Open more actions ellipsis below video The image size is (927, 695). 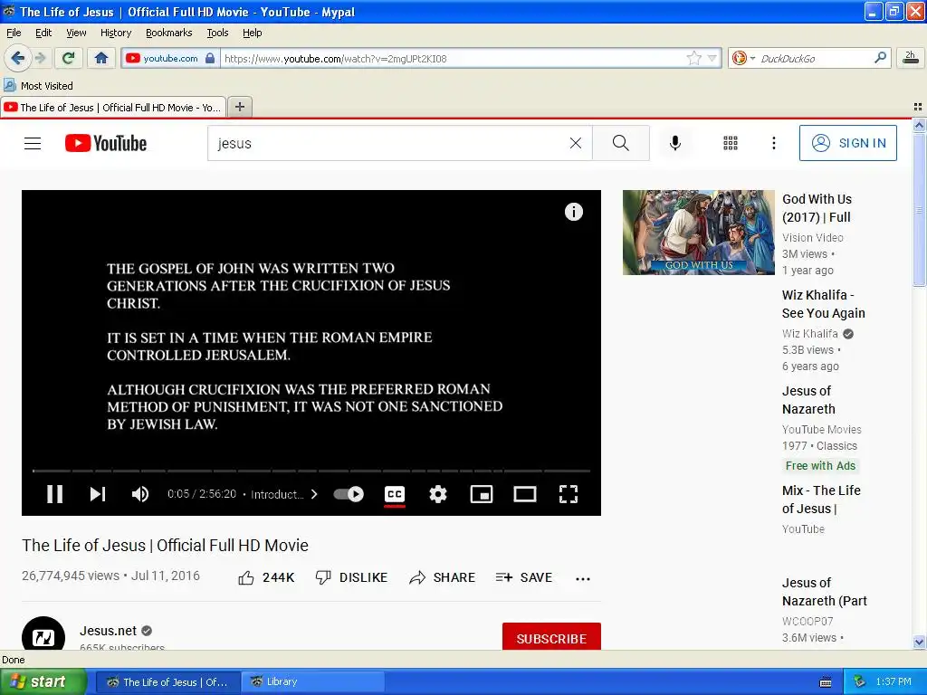583,578
